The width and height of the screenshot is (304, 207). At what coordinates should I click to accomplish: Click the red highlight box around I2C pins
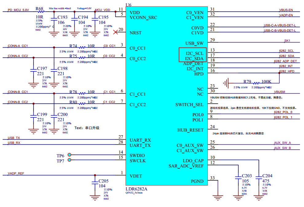coord(193,55)
